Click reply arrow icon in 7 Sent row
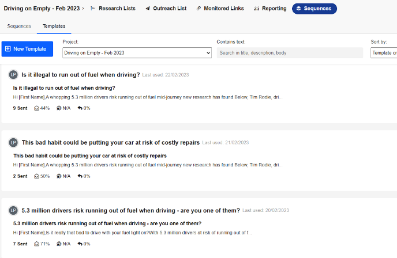The width and height of the screenshot is (397, 258). pos(80,244)
